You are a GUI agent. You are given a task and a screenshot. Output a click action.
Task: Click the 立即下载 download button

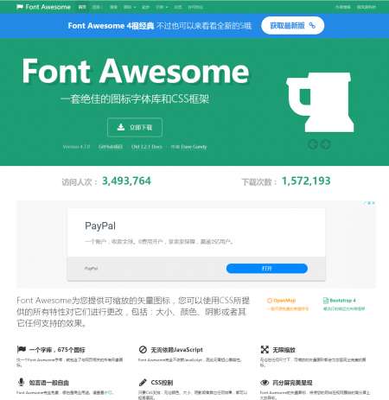click(x=135, y=127)
